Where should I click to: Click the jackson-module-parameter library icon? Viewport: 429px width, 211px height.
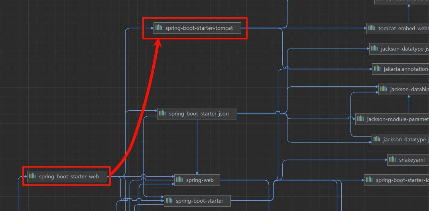[x=360, y=119]
